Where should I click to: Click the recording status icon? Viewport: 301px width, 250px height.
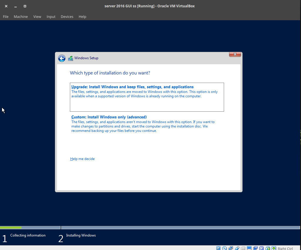[255, 248]
